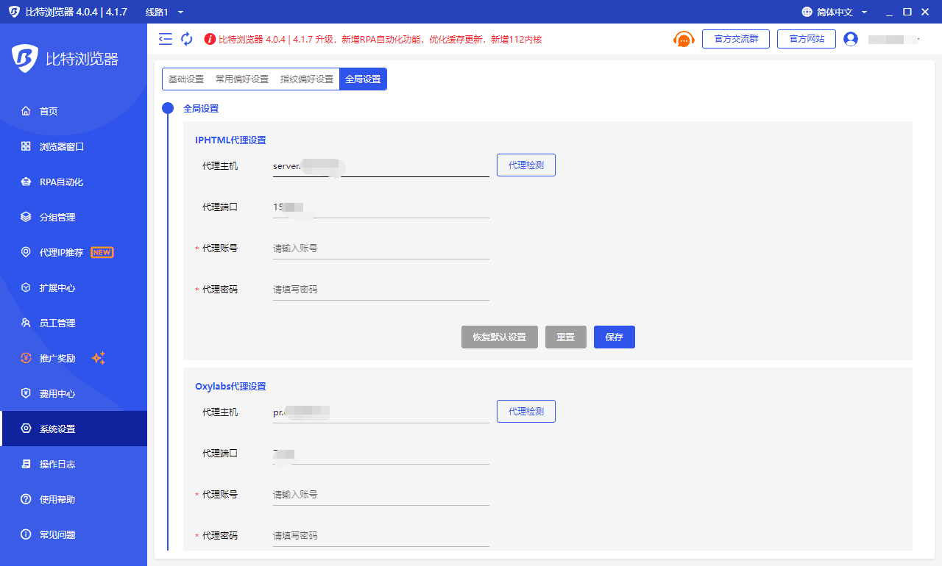Open 扩展中心 in sidebar
The height and width of the screenshot is (566, 942).
coord(57,287)
